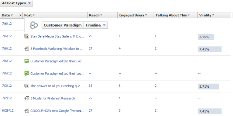Image resolution: width=233 pixels, height=116 pixels.
Task: Click the 7/2/12 date cell
Action: tap(7, 98)
